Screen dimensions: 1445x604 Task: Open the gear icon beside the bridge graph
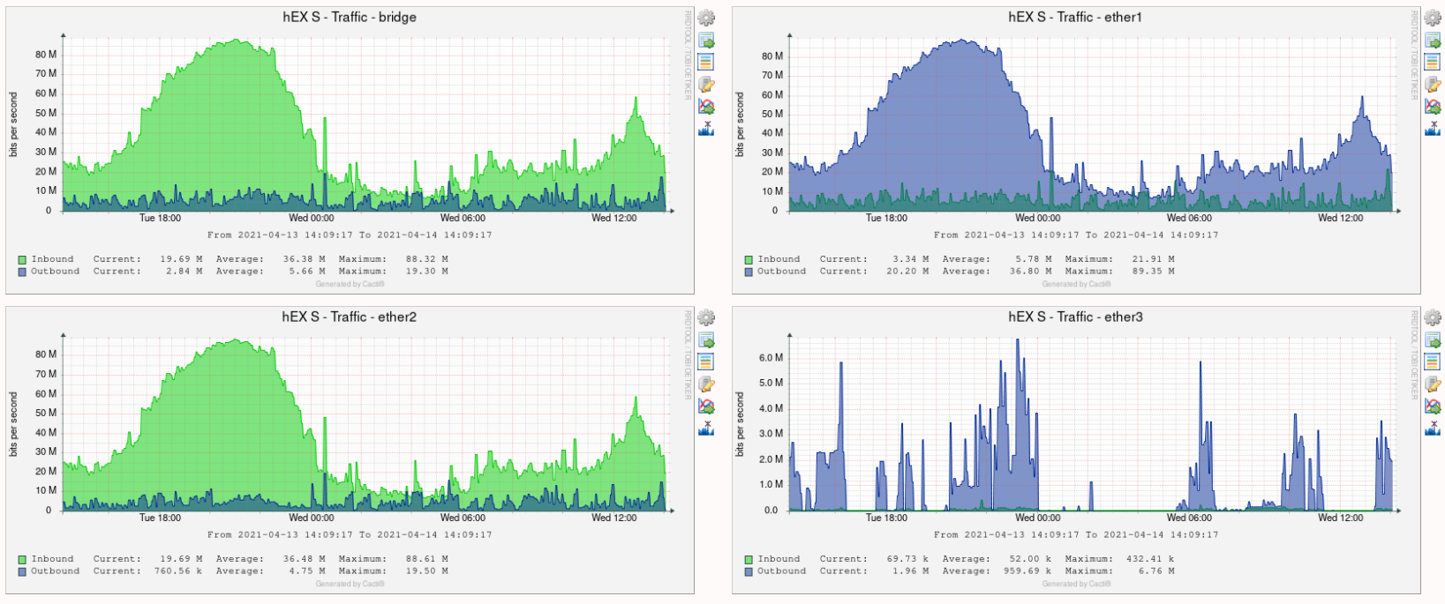[x=706, y=18]
